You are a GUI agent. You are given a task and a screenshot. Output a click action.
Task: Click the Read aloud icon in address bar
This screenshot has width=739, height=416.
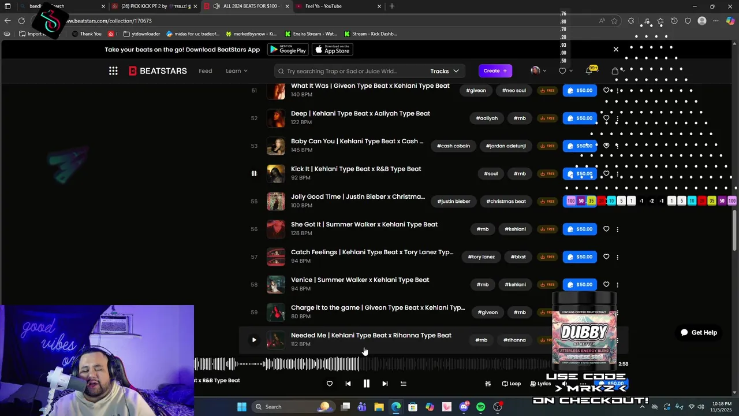click(602, 21)
